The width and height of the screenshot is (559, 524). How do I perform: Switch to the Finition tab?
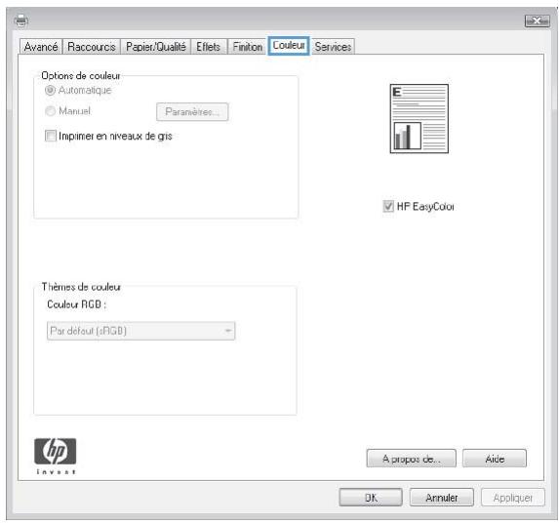248,47
